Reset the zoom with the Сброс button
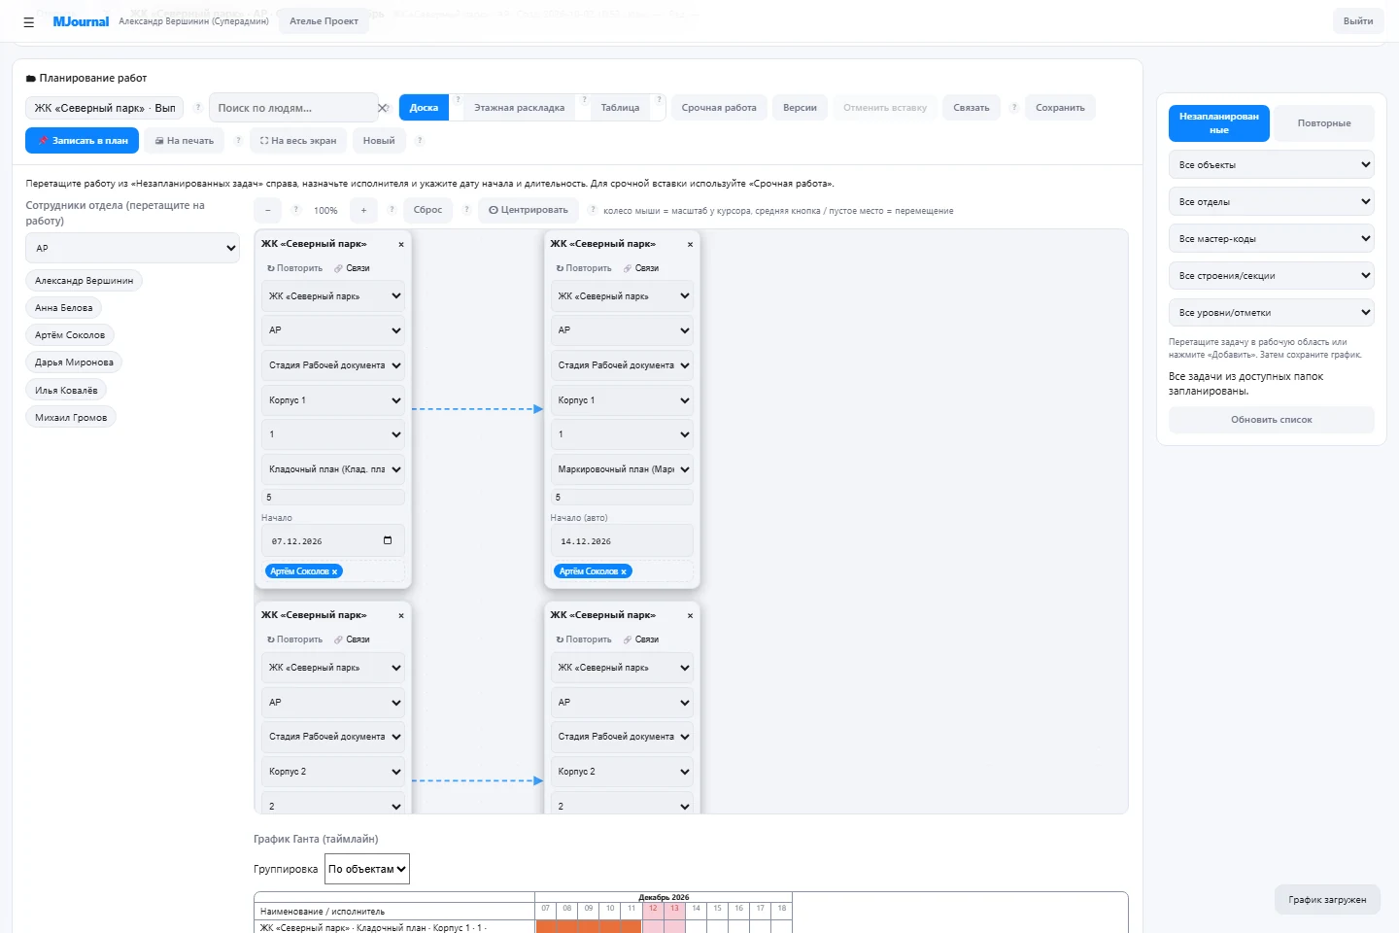1399x933 pixels. click(427, 210)
